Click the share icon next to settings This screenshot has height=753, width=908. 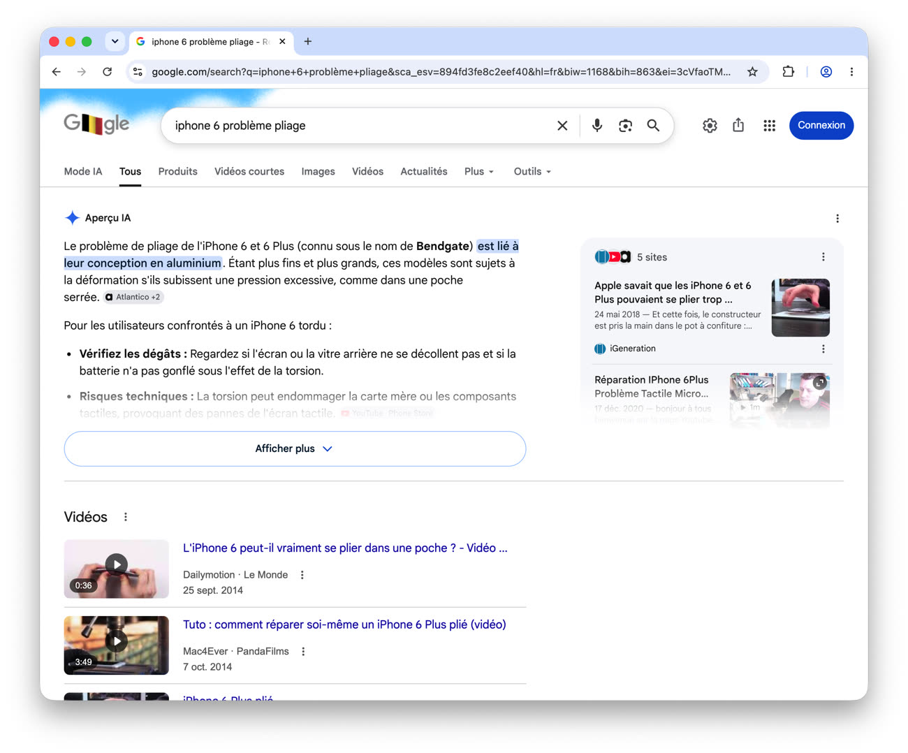pos(738,126)
